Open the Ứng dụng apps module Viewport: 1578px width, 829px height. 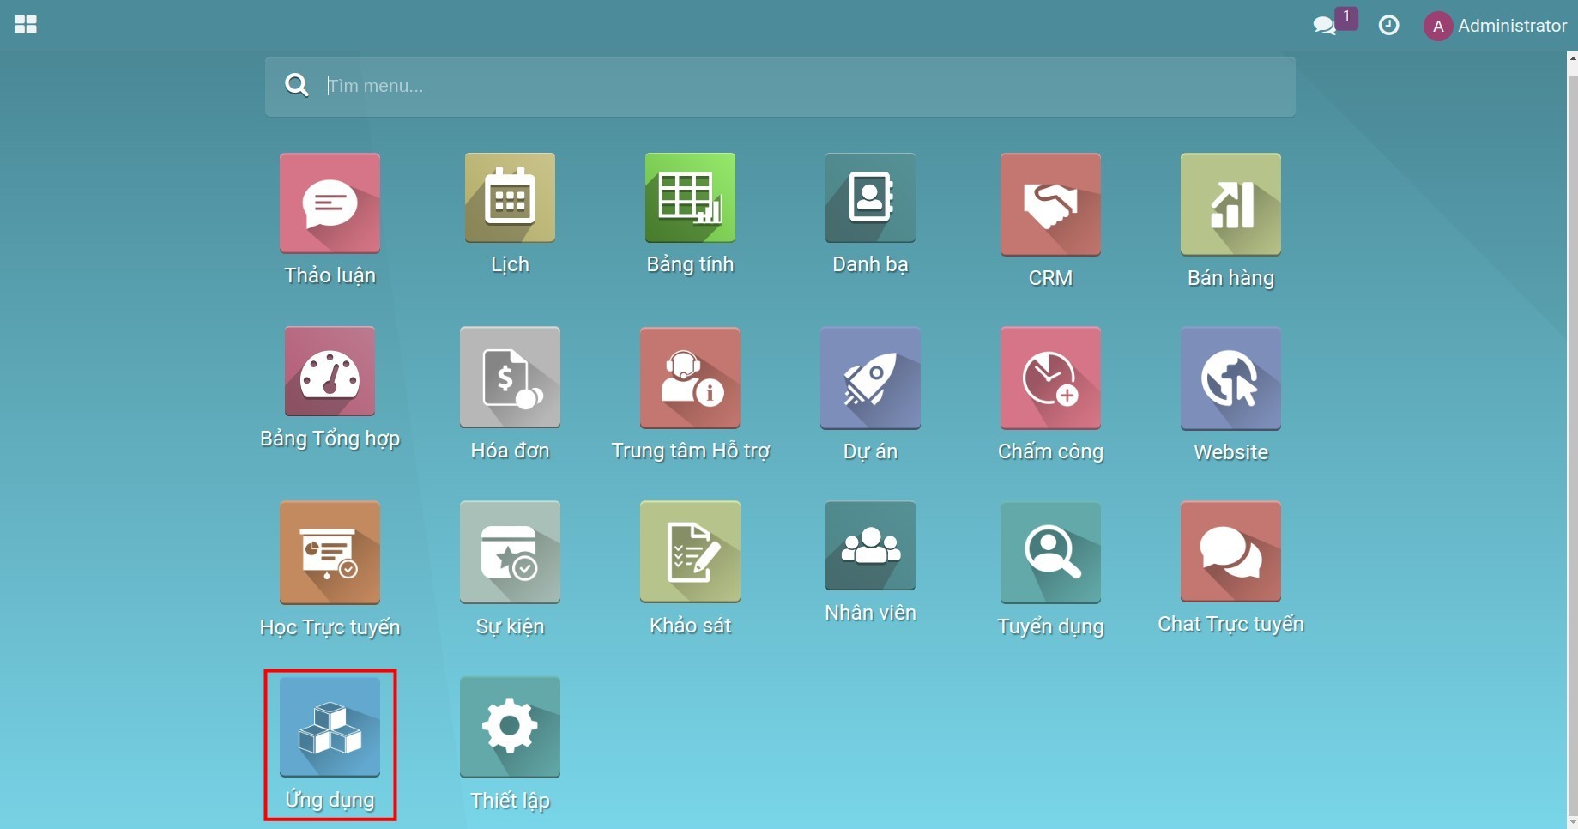330,727
